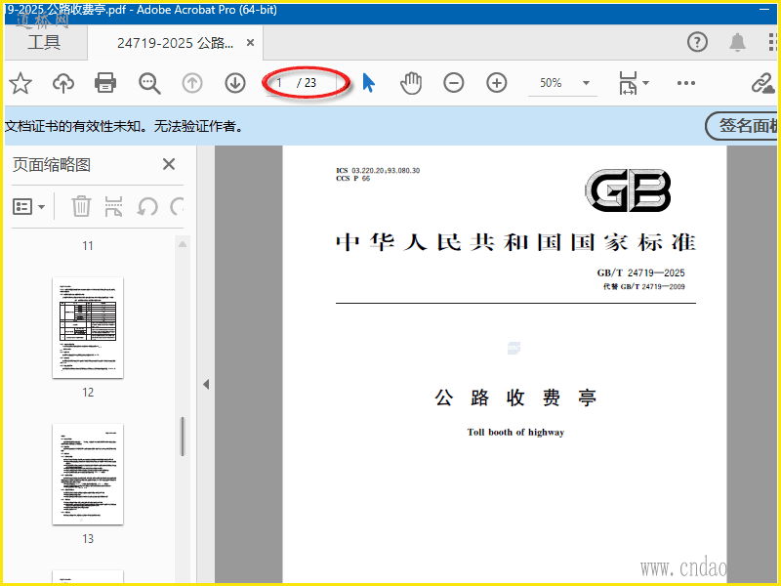Click the GB/T 24719—2025 standard number
Viewport: 781px width, 586px height.
(x=640, y=272)
